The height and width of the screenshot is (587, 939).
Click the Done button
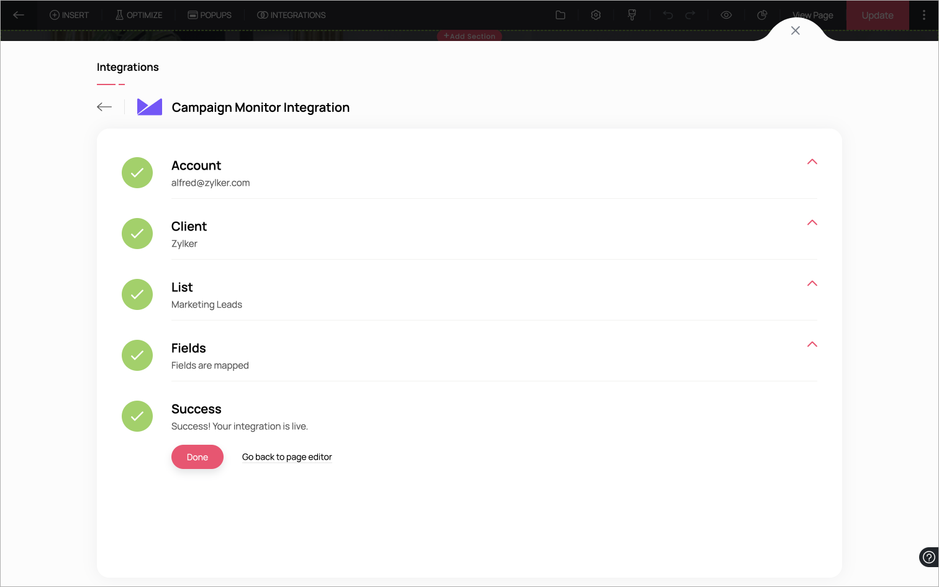click(197, 457)
